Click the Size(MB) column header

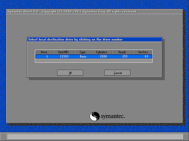click(x=63, y=52)
